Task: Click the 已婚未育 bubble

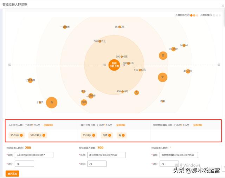Action: (x=30, y=80)
